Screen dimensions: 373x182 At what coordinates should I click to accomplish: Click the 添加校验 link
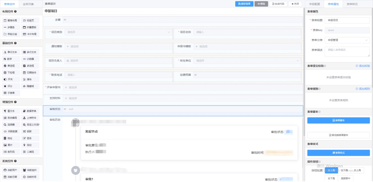click(x=363, y=66)
